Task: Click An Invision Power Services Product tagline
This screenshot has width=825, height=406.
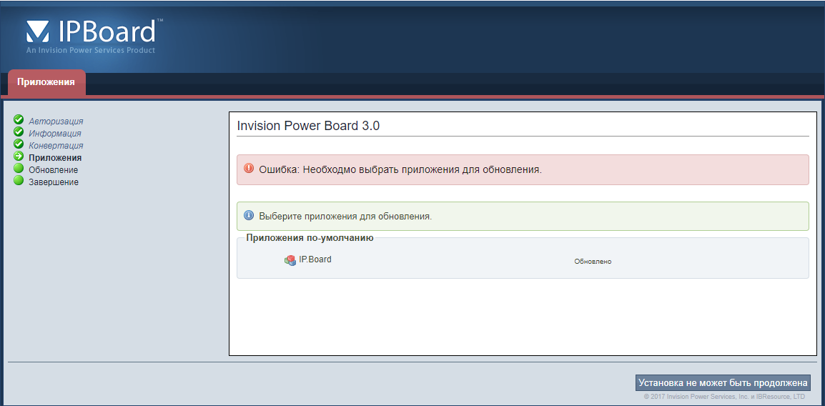Action: pos(91,51)
